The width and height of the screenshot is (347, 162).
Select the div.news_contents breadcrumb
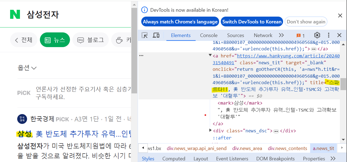pyautogui.click(x=287, y=148)
